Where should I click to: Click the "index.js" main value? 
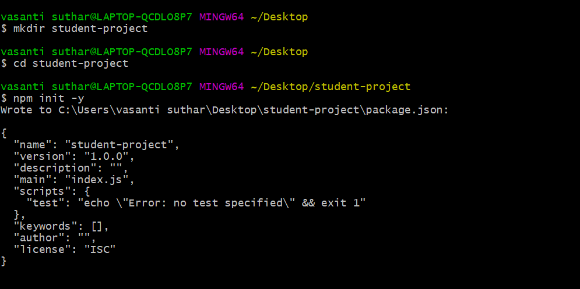pos(99,180)
